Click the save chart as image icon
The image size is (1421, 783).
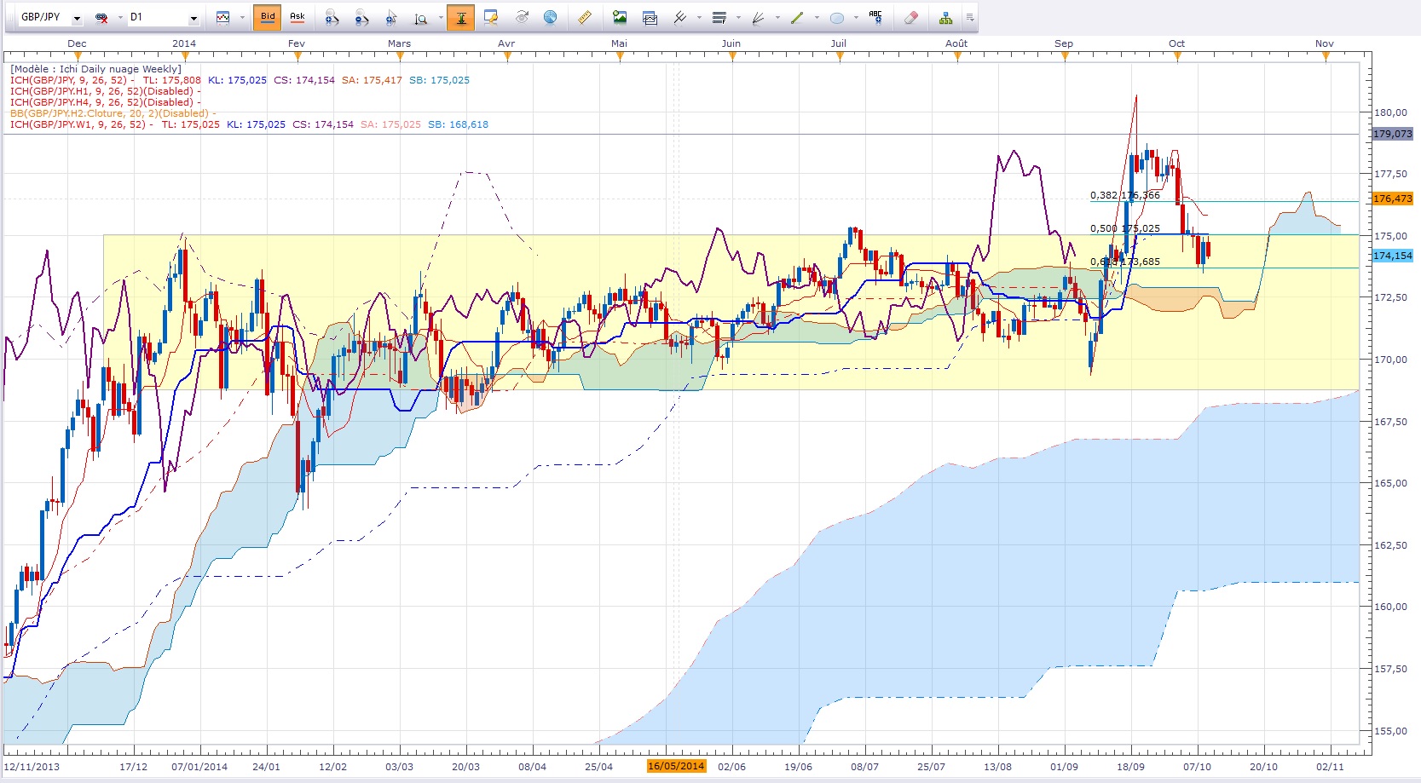(620, 18)
